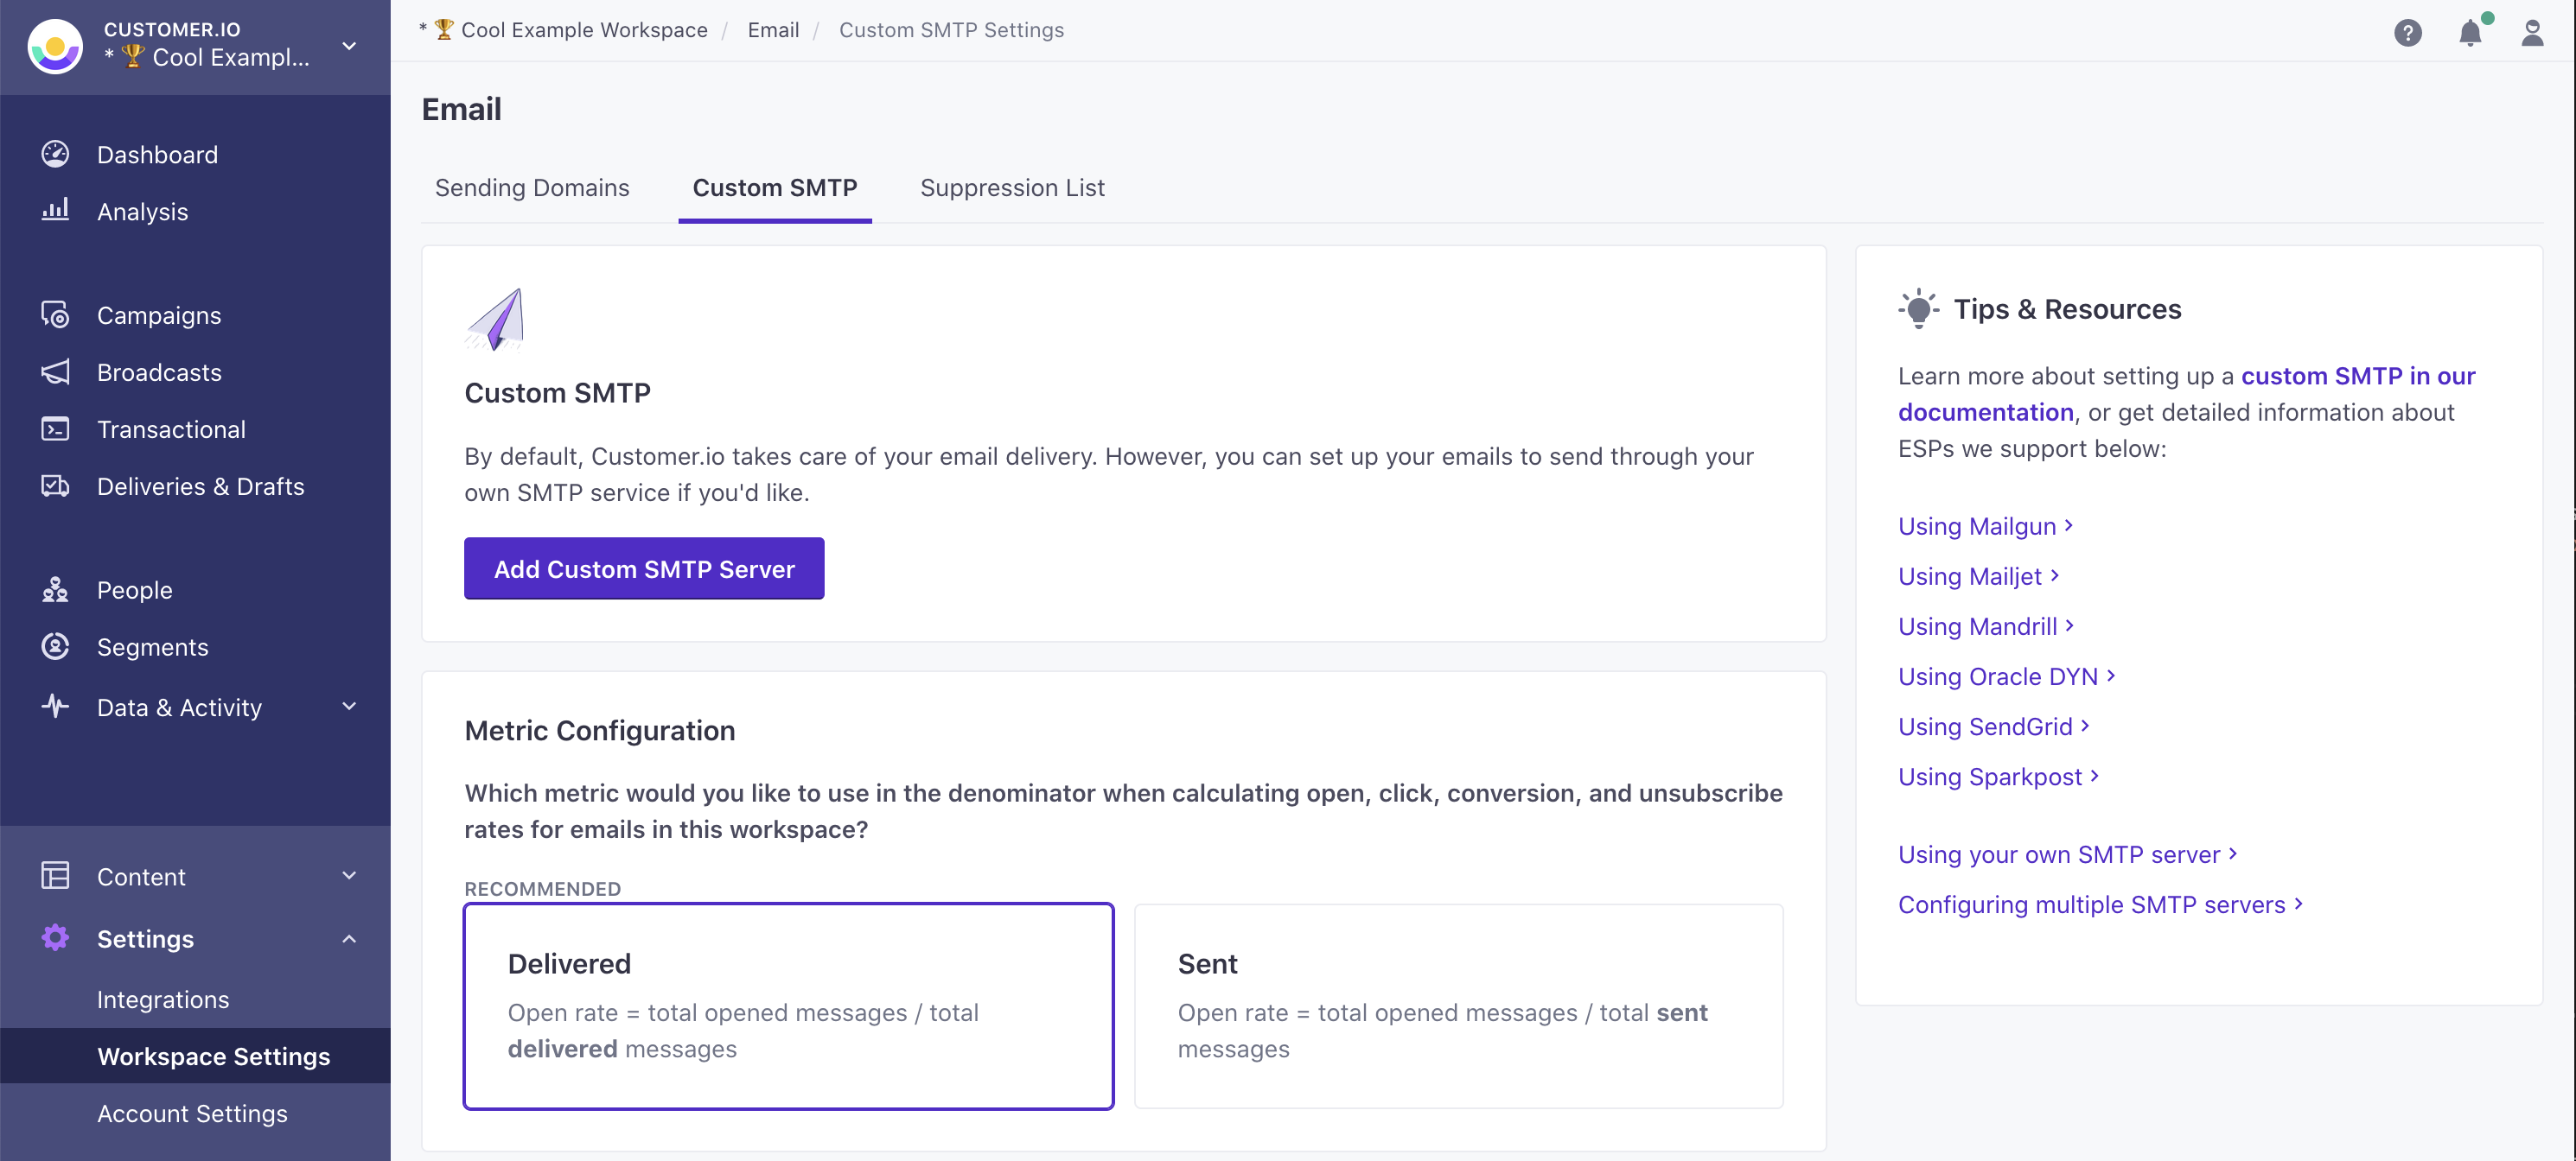Viewport: 2576px width, 1161px height.
Task: Open Using your own SMTP server link
Action: click(x=2067, y=853)
